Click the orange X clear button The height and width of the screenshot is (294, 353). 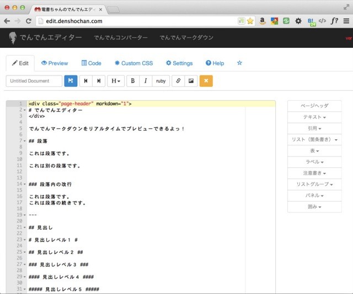(206, 81)
